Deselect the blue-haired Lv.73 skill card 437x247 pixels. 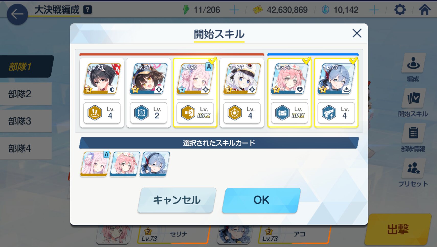[336, 93]
